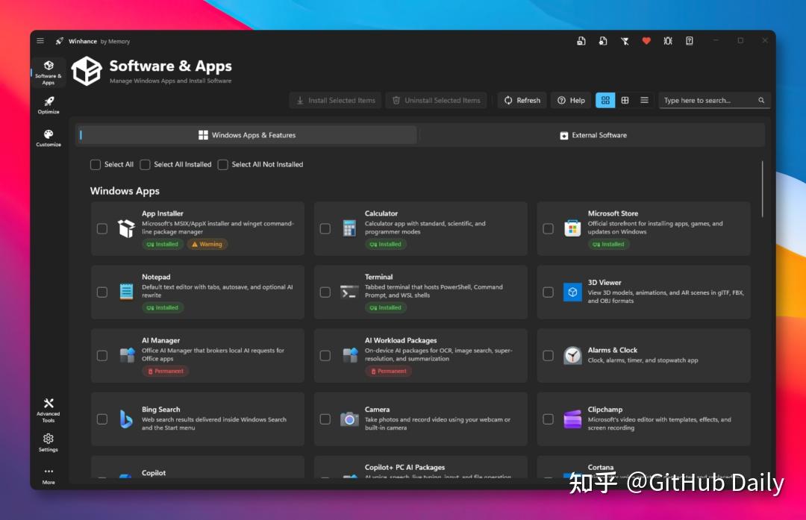Open the documentation question-book icon
The height and width of the screenshot is (520, 806).
(x=690, y=40)
